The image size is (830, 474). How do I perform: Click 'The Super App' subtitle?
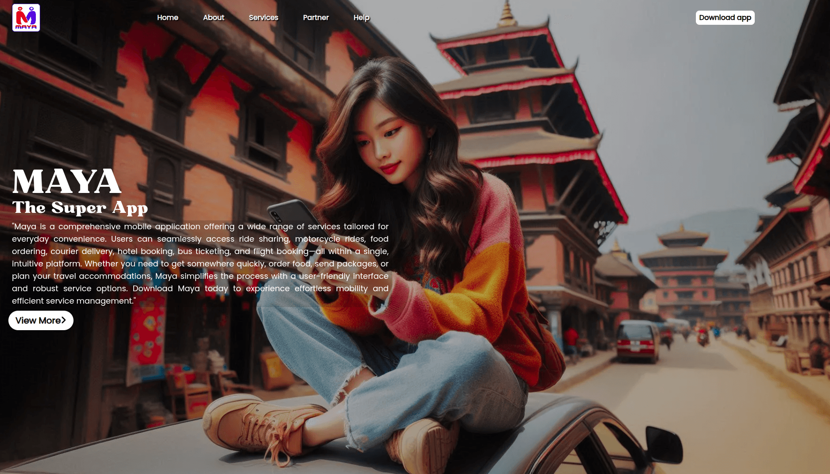(x=80, y=208)
